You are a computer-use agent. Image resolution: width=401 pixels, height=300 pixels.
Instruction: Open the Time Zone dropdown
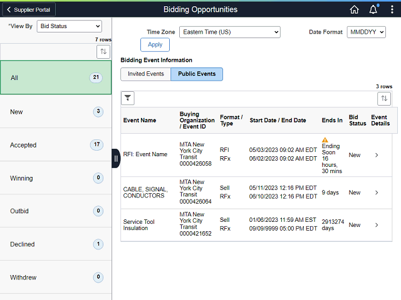point(230,32)
